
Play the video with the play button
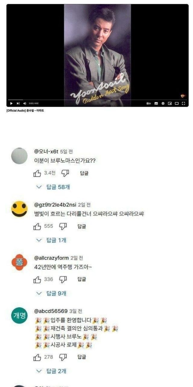(x=11, y=103)
